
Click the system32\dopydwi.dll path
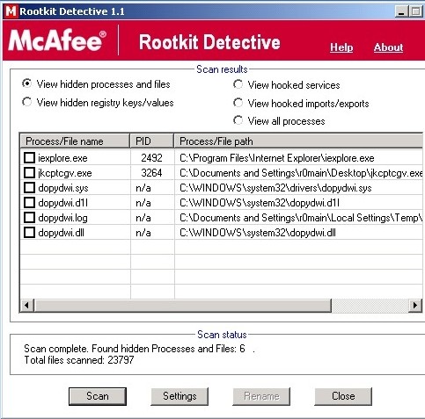click(258, 233)
